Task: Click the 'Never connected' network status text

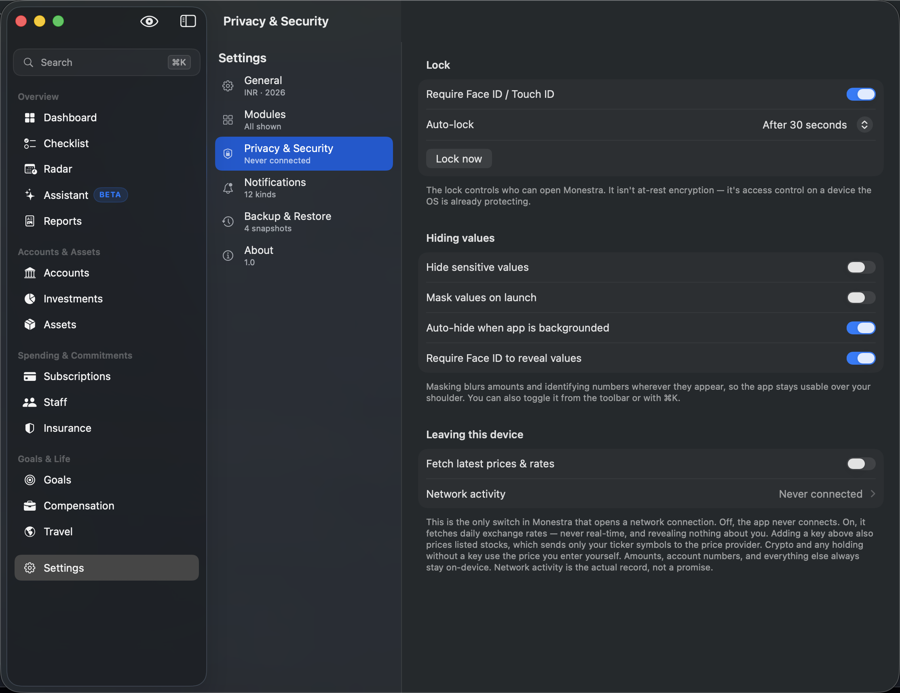Action: 820,494
